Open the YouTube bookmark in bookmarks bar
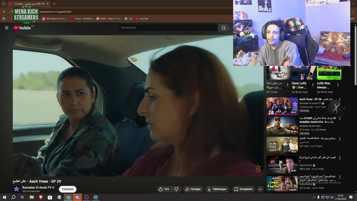The width and height of the screenshot is (357, 201). point(142,19)
